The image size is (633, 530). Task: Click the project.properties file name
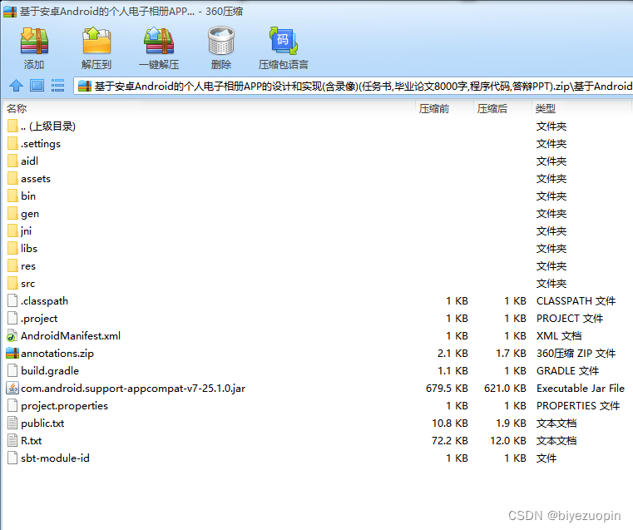[x=64, y=406]
